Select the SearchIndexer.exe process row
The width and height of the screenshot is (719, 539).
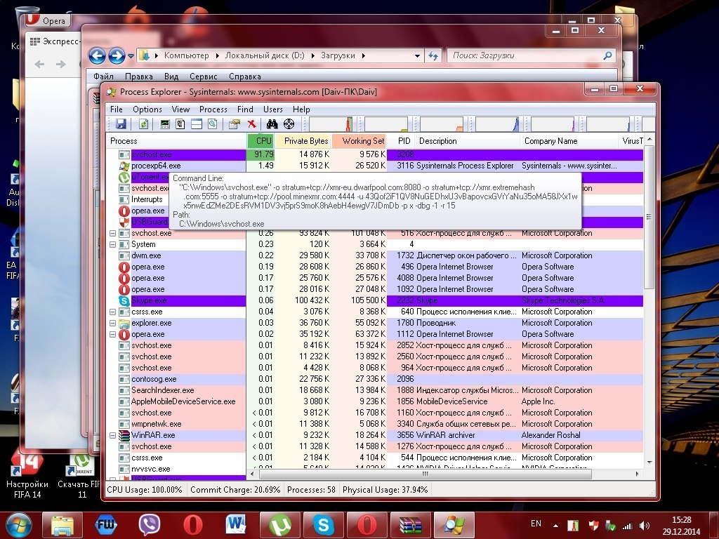375,390
